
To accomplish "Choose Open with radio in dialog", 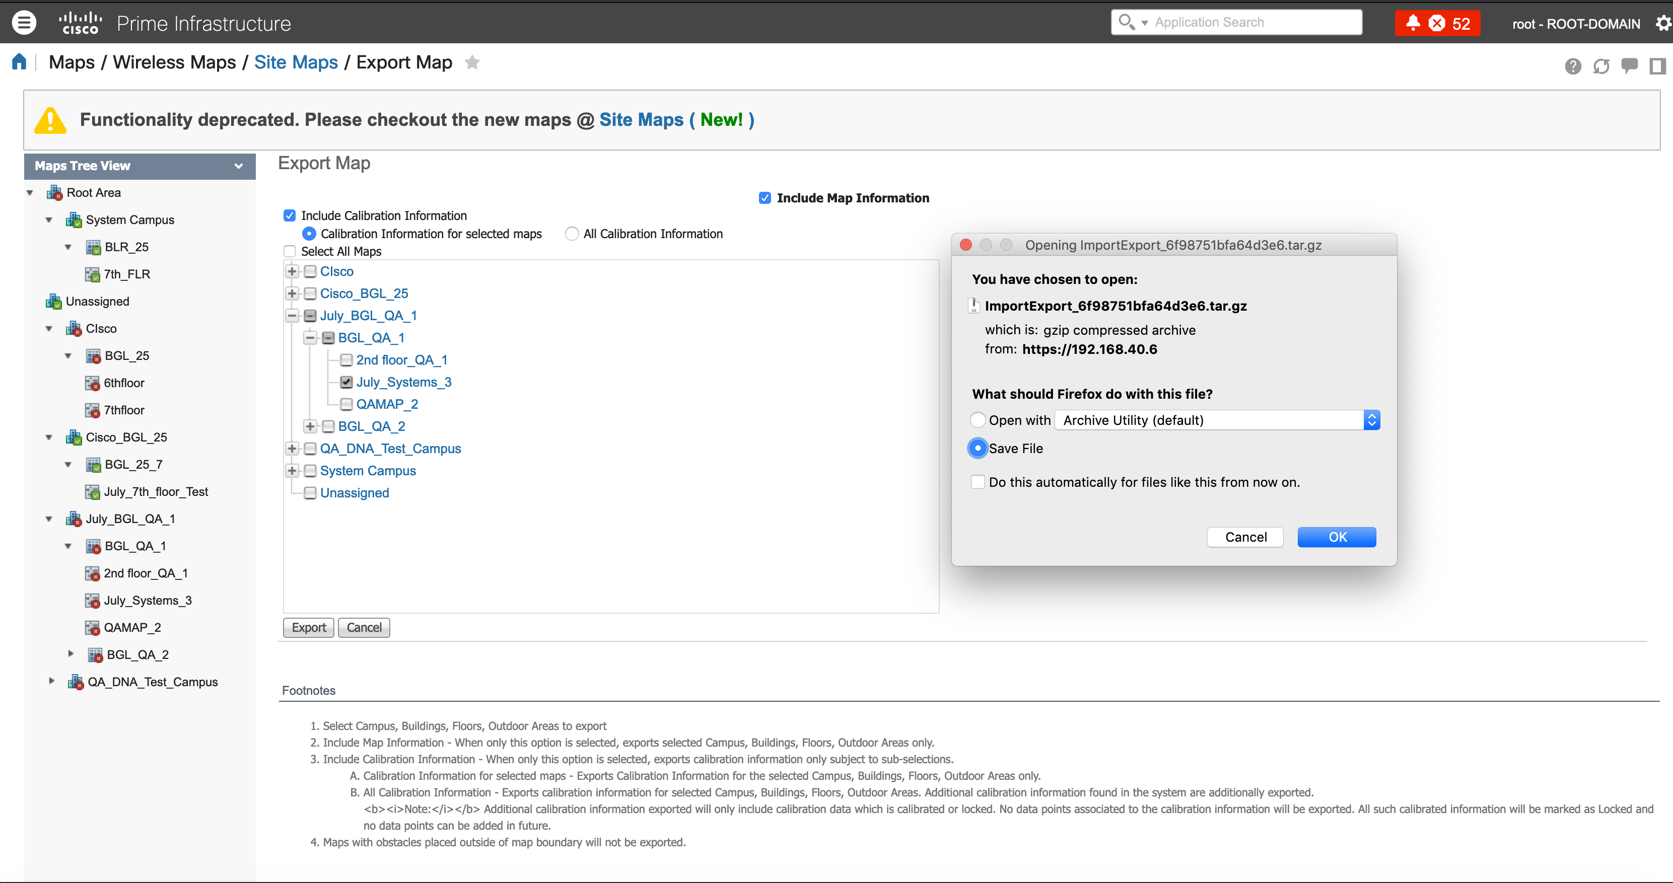I will [x=978, y=420].
